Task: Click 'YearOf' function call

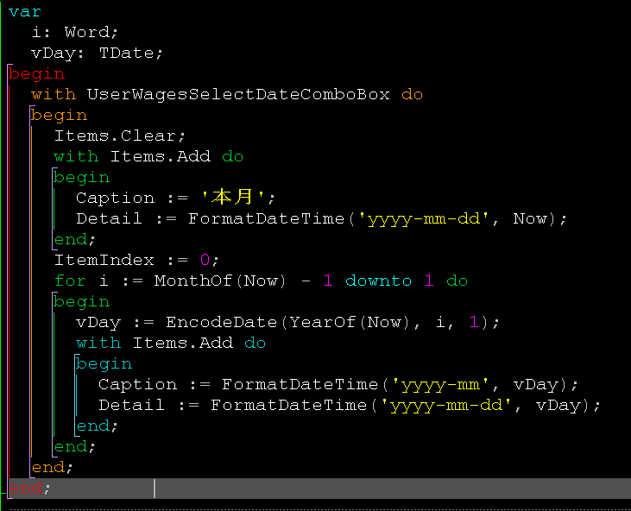Action: point(322,322)
